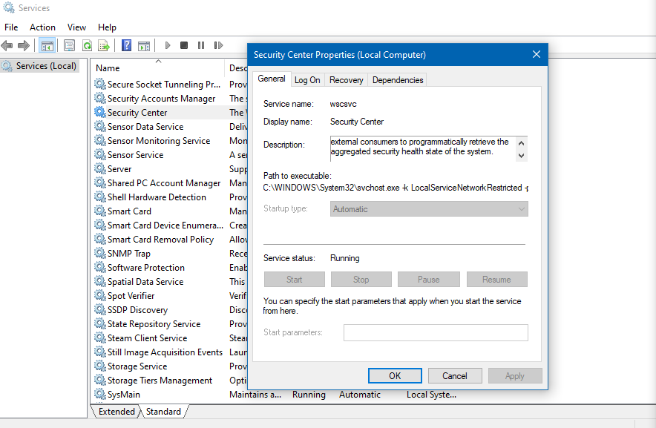Open the File menu
Image resolution: width=656 pixels, height=428 pixels.
(11, 27)
